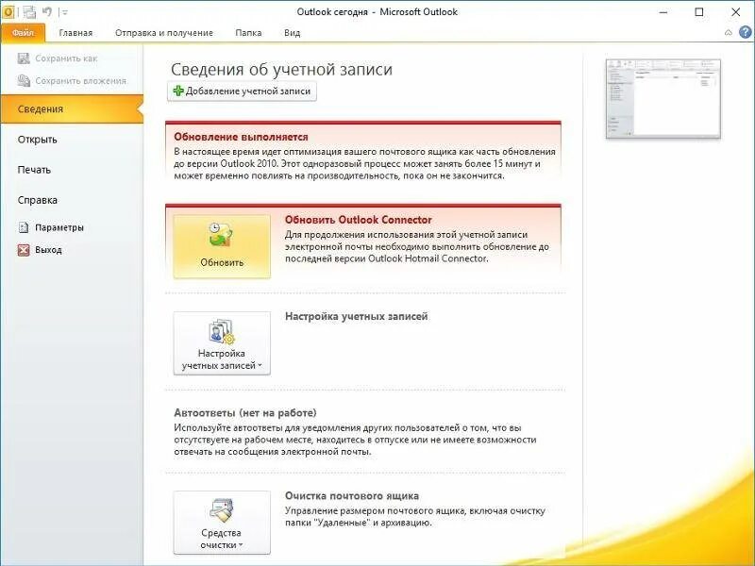
Task: Click the undo arrow in quick access toolbar
Action: pos(46,11)
